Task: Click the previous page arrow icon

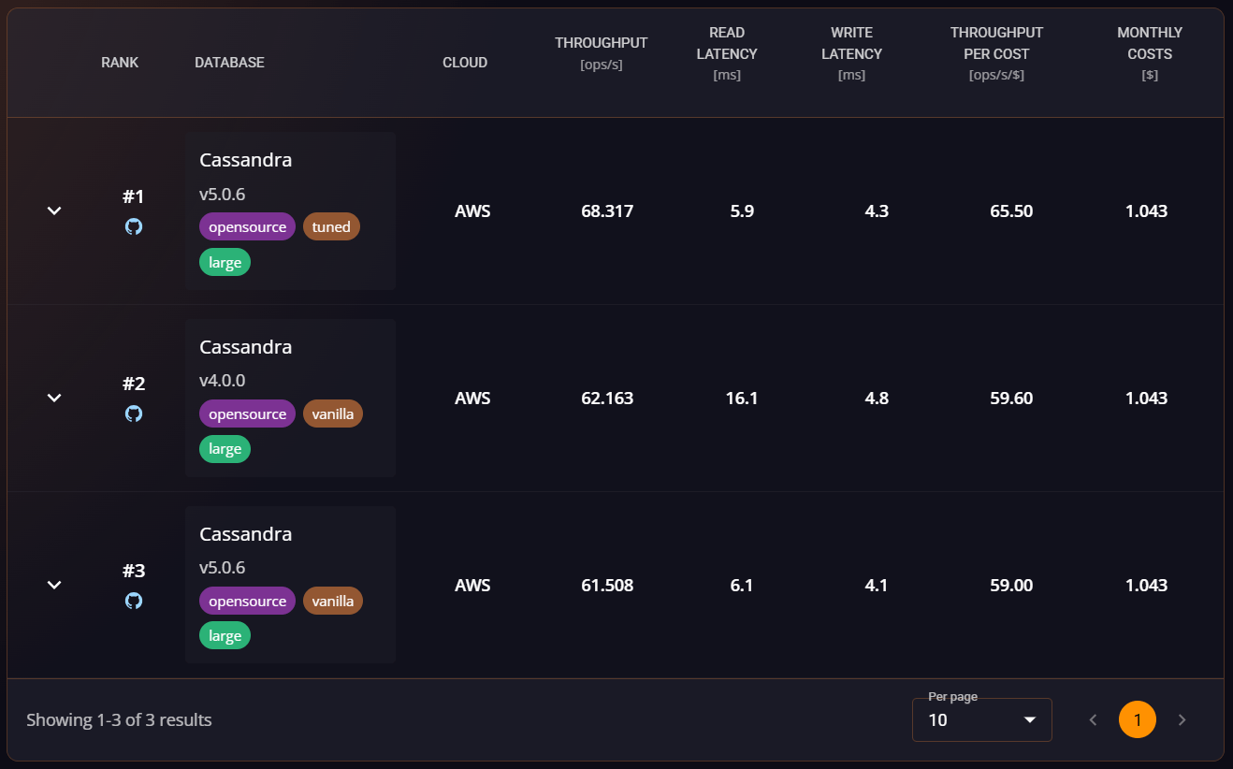Action: [1093, 719]
